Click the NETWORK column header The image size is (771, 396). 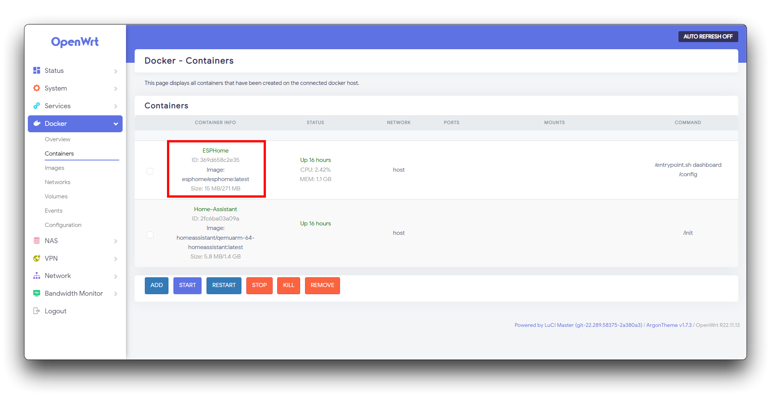(399, 122)
